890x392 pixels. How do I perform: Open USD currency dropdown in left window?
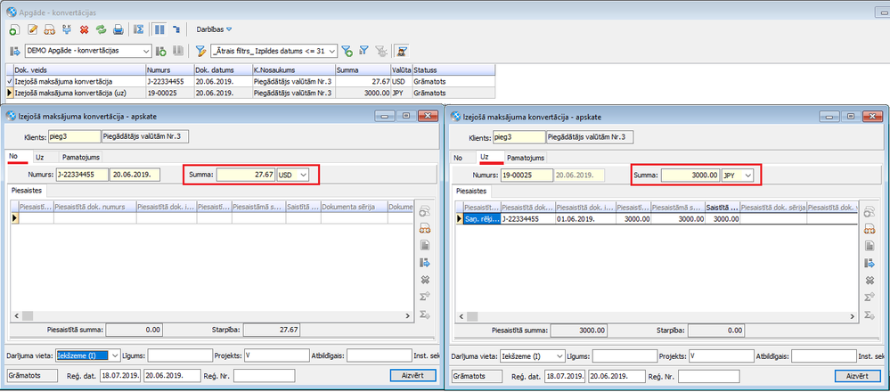coord(303,176)
